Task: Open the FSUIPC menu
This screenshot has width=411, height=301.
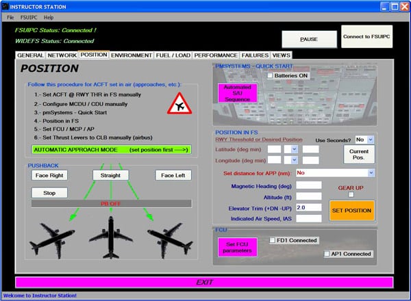Action: pos(29,16)
